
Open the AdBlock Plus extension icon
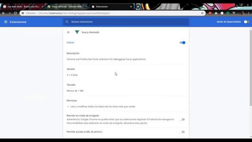pos(210,13)
